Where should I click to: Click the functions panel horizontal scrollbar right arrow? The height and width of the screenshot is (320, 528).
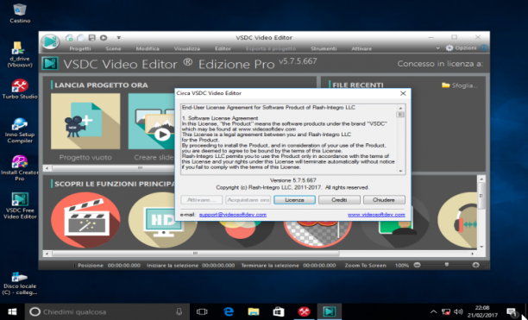[x=473, y=254]
